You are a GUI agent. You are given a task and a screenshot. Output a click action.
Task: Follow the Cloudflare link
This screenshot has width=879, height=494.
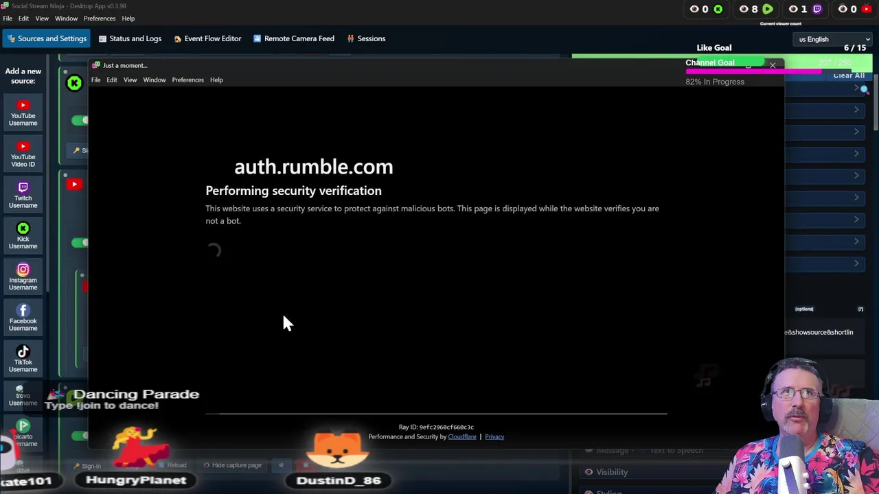[x=462, y=436]
